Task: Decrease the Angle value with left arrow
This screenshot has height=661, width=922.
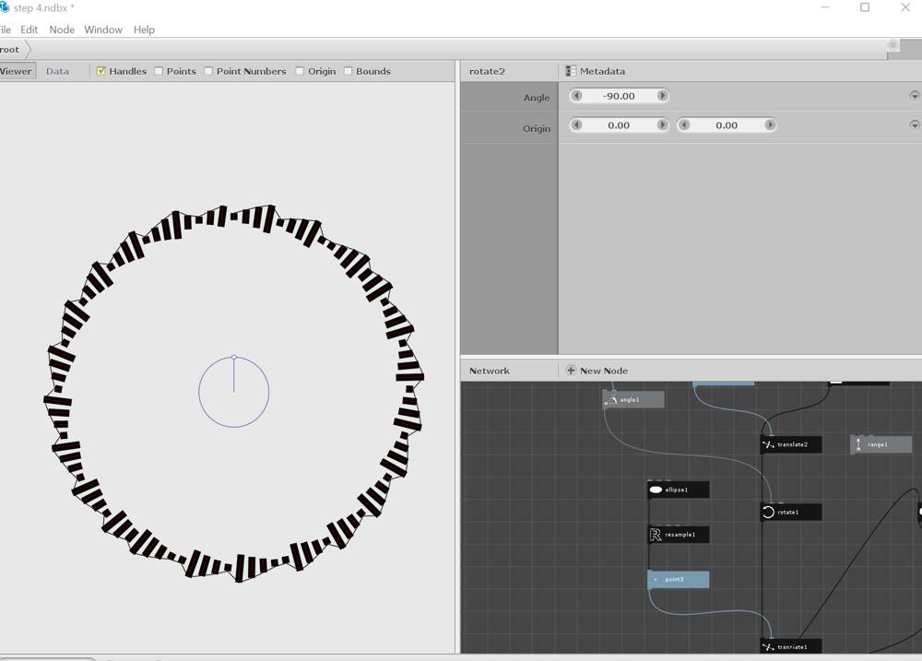Action: [577, 95]
